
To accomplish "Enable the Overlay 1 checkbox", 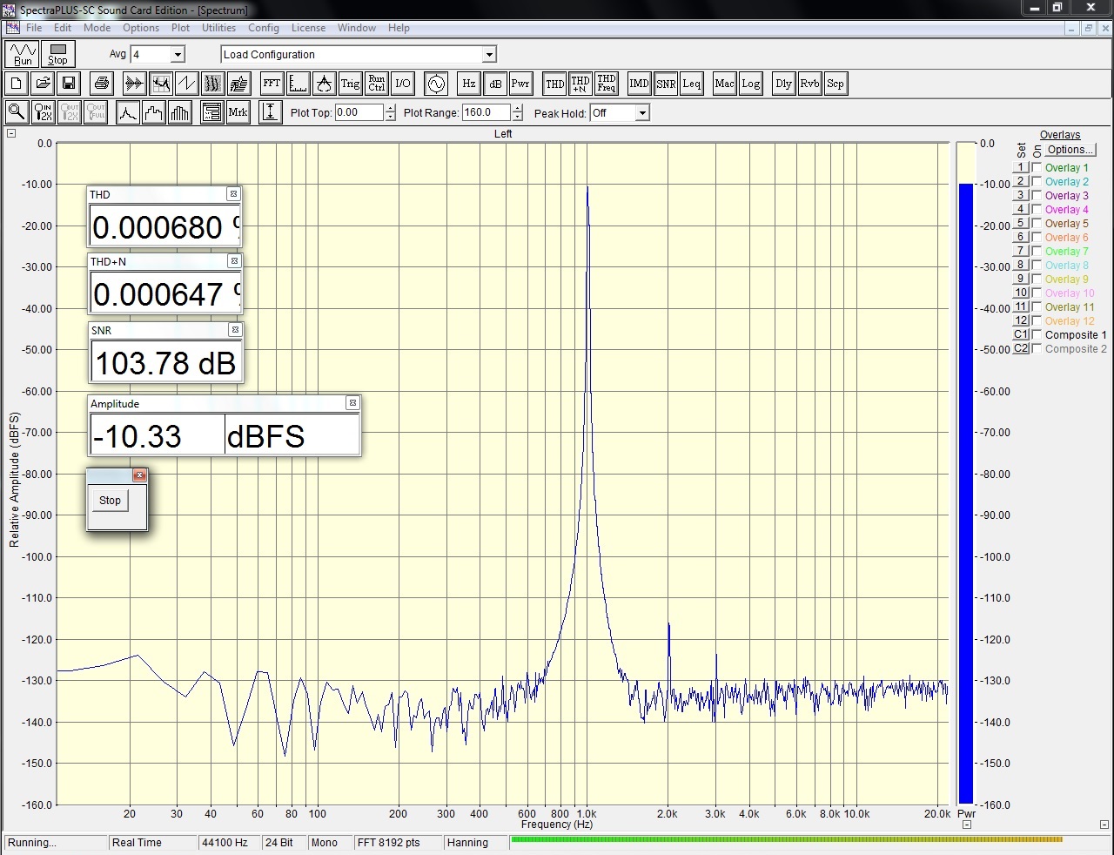I will [1037, 168].
